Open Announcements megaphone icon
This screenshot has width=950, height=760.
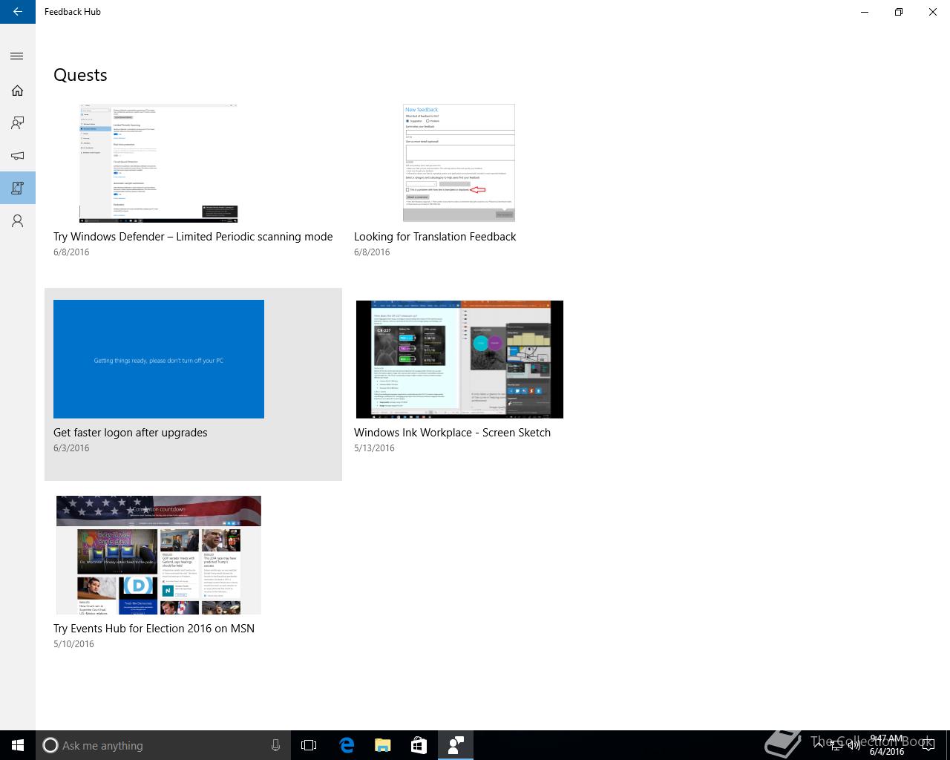18,156
